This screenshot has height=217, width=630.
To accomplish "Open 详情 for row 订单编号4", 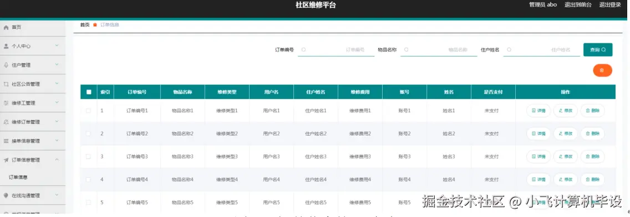I will [x=538, y=179].
